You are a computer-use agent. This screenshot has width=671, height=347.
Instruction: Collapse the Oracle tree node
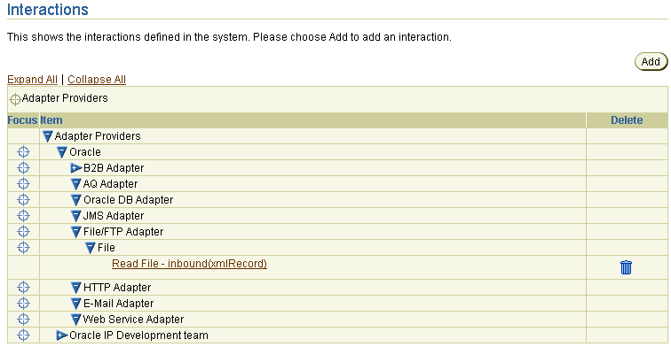[61, 152]
